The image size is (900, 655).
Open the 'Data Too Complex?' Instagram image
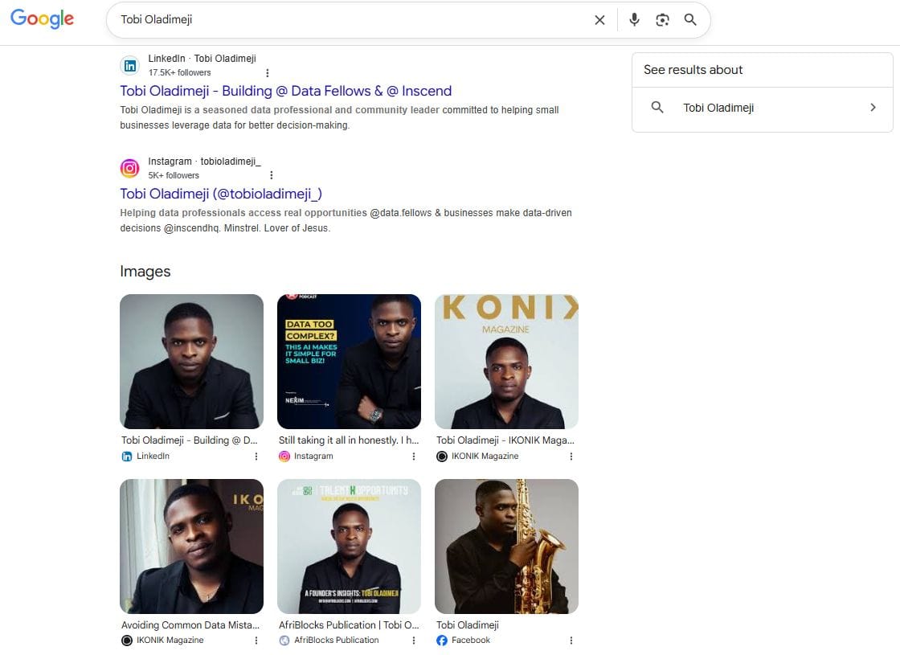349,362
